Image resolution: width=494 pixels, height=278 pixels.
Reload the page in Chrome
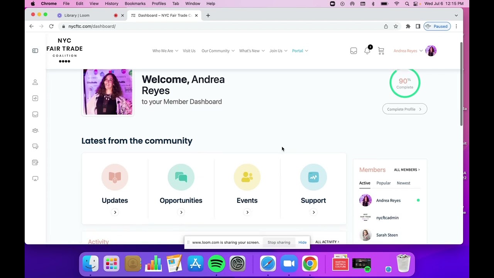coord(51,26)
